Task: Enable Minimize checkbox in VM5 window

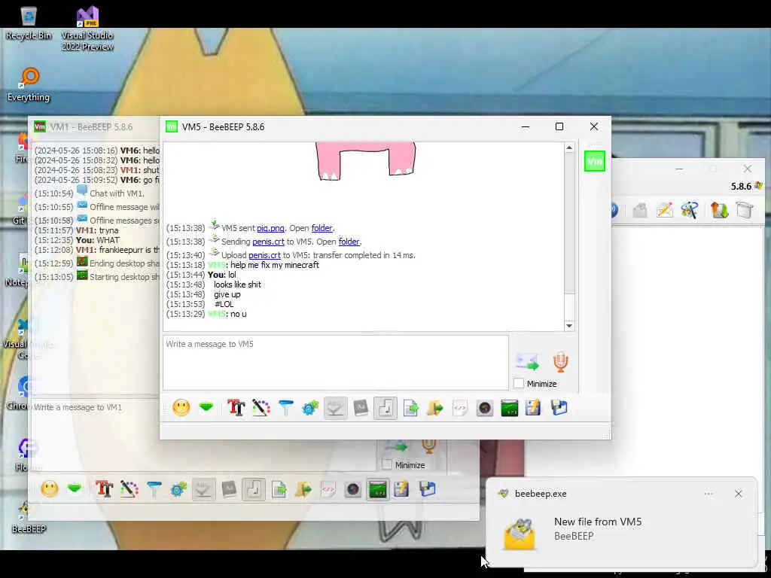Action: pos(519,383)
